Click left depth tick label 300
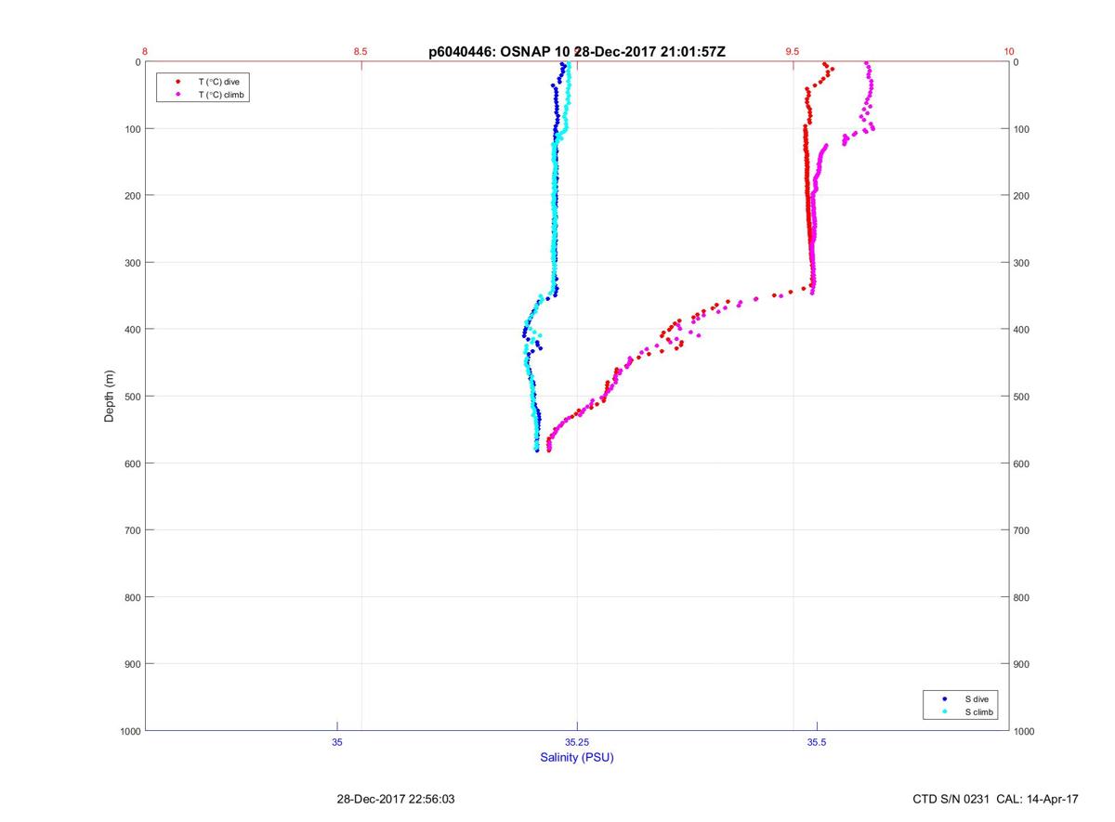The height and width of the screenshot is (822, 1115). [132, 263]
